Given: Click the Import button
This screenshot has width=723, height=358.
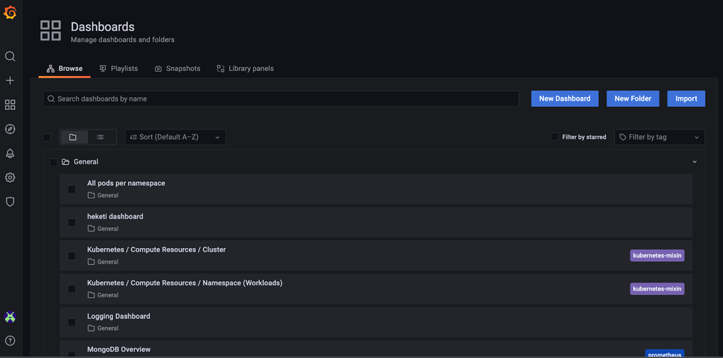Looking at the screenshot, I should 686,98.
